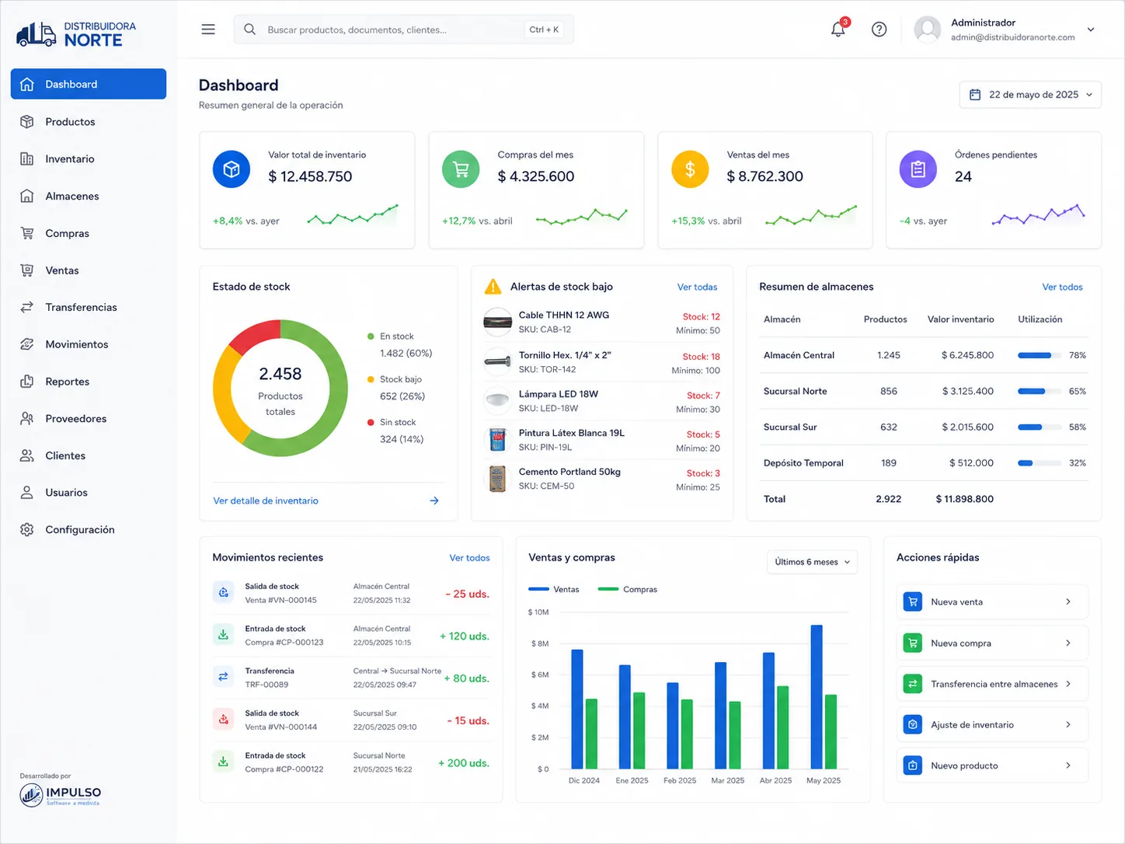Click the Lámpara LED 18W alert row

pos(602,401)
